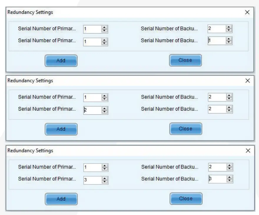Click the Add button in the top dialog
The width and height of the screenshot is (259, 215).
(61, 61)
